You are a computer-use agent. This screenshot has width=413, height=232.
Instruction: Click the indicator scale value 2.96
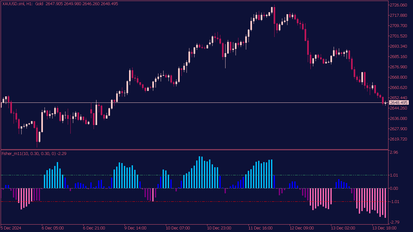(x=394, y=152)
